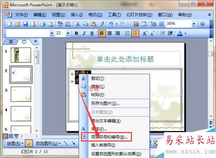Run spelling check icon

[60, 24]
